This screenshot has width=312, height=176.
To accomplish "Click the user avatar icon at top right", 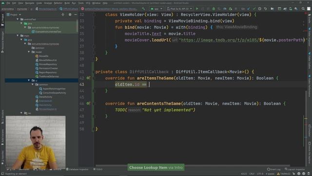I will [309, 9].
